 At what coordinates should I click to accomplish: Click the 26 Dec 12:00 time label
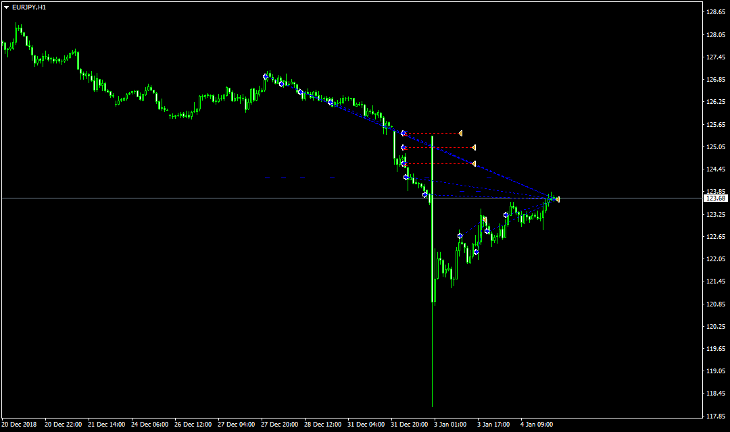point(193,425)
